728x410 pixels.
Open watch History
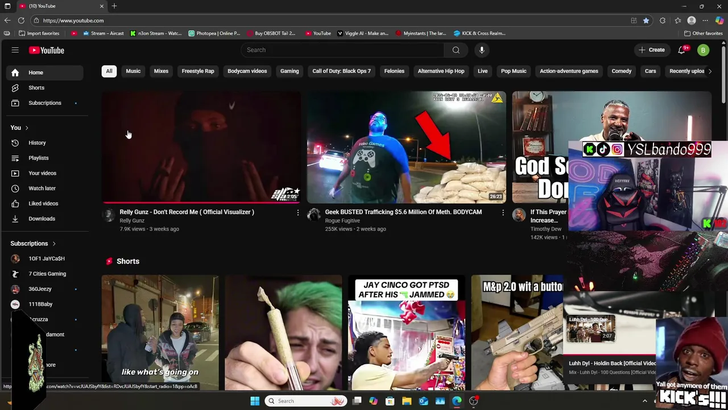45,143
